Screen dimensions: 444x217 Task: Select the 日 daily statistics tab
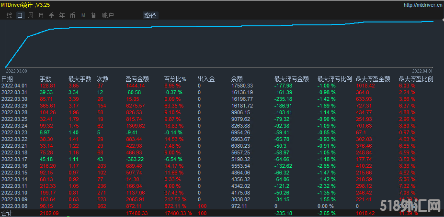20,15
